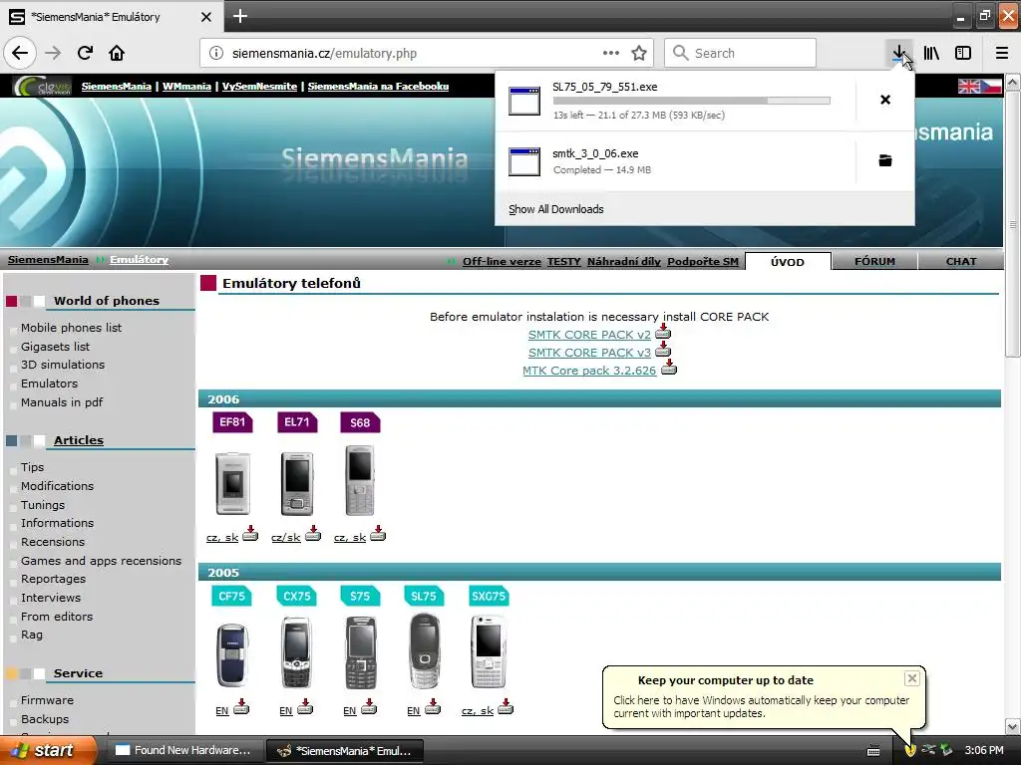Switch language with the Czech flag
The image size is (1021, 765).
tap(991, 86)
